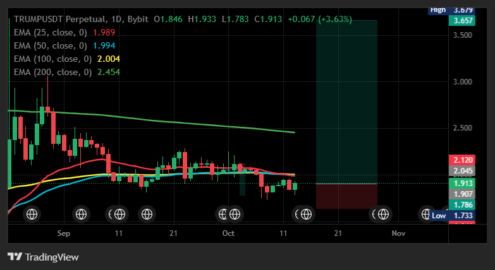Viewport: 495px width, 270px height.
Task: Open globe event icon above Nov label
Action: click(x=426, y=214)
